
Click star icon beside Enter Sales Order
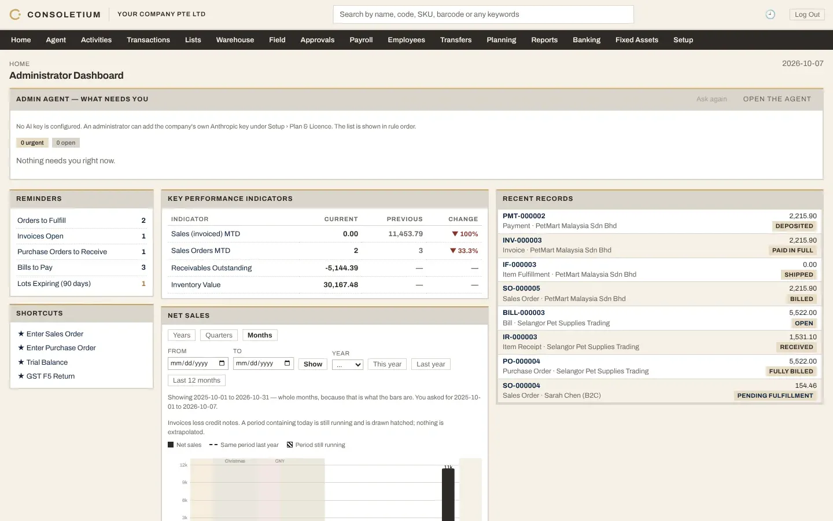click(21, 334)
